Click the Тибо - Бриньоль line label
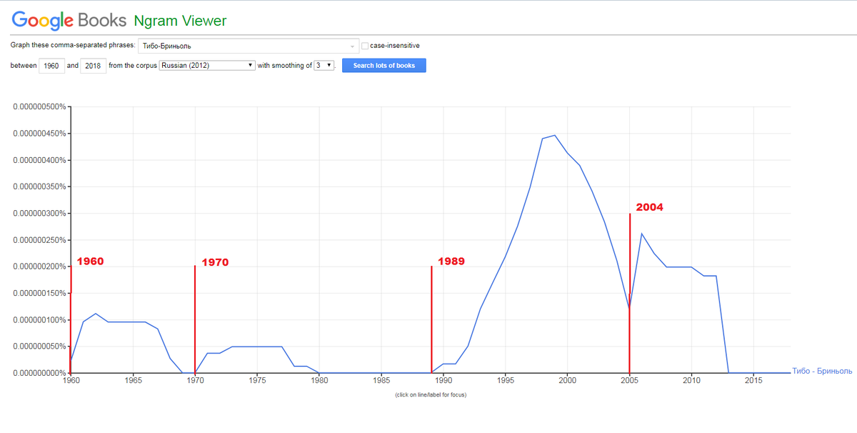 822,372
